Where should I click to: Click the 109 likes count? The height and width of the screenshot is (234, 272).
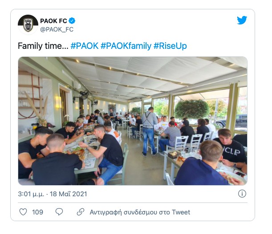(37, 212)
